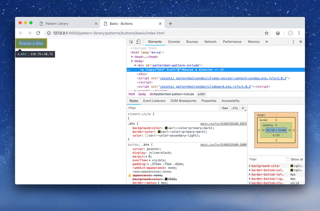
Task: Open the user profile avatar
Action: click(x=291, y=33)
